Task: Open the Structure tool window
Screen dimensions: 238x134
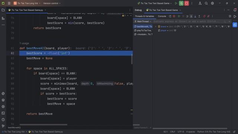Action: pyautogui.click(x=3, y=18)
